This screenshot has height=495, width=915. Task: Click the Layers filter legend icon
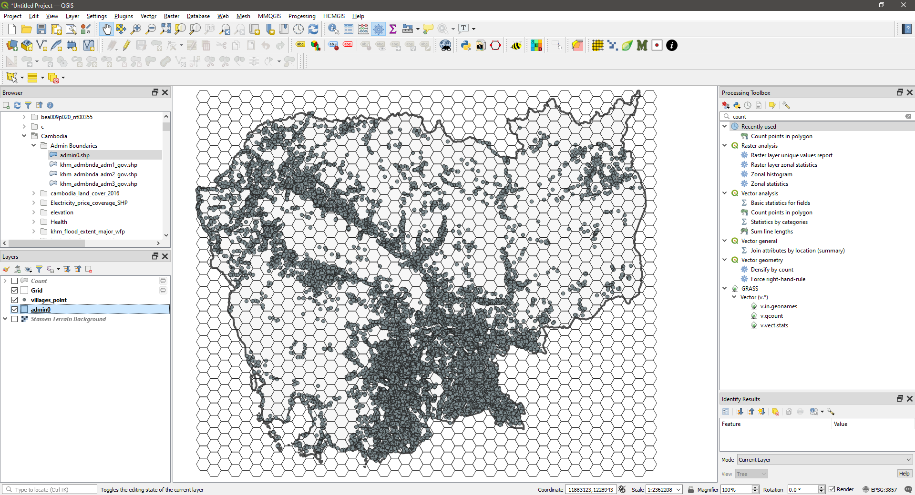[x=39, y=269]
